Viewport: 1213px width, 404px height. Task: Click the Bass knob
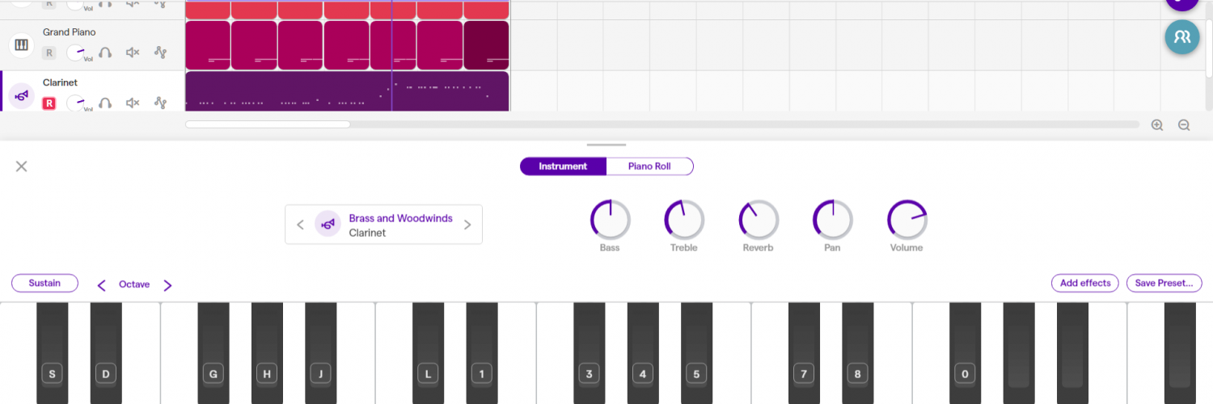(x=611, y=219)
